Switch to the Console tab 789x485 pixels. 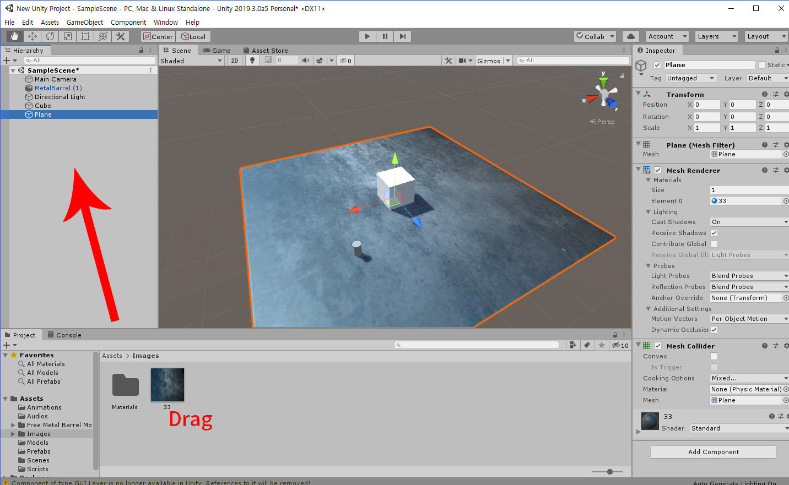[64, 335]
